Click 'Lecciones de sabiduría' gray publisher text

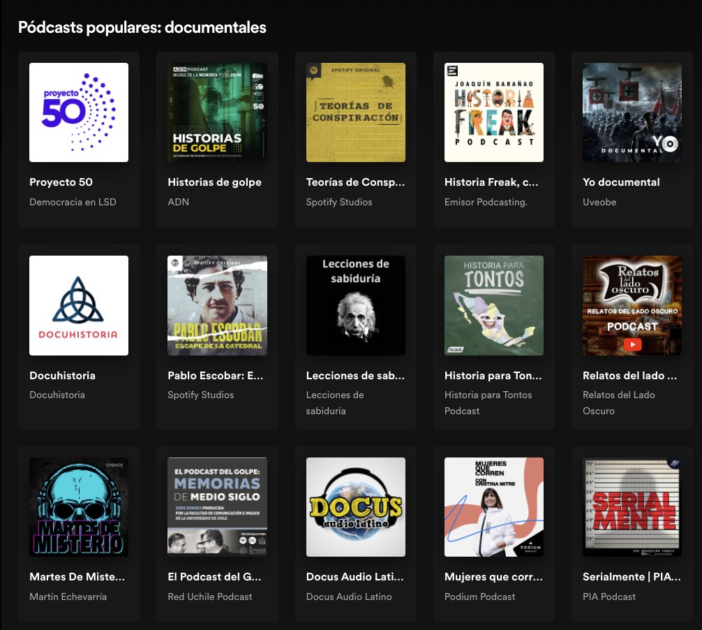click(334, 403)
